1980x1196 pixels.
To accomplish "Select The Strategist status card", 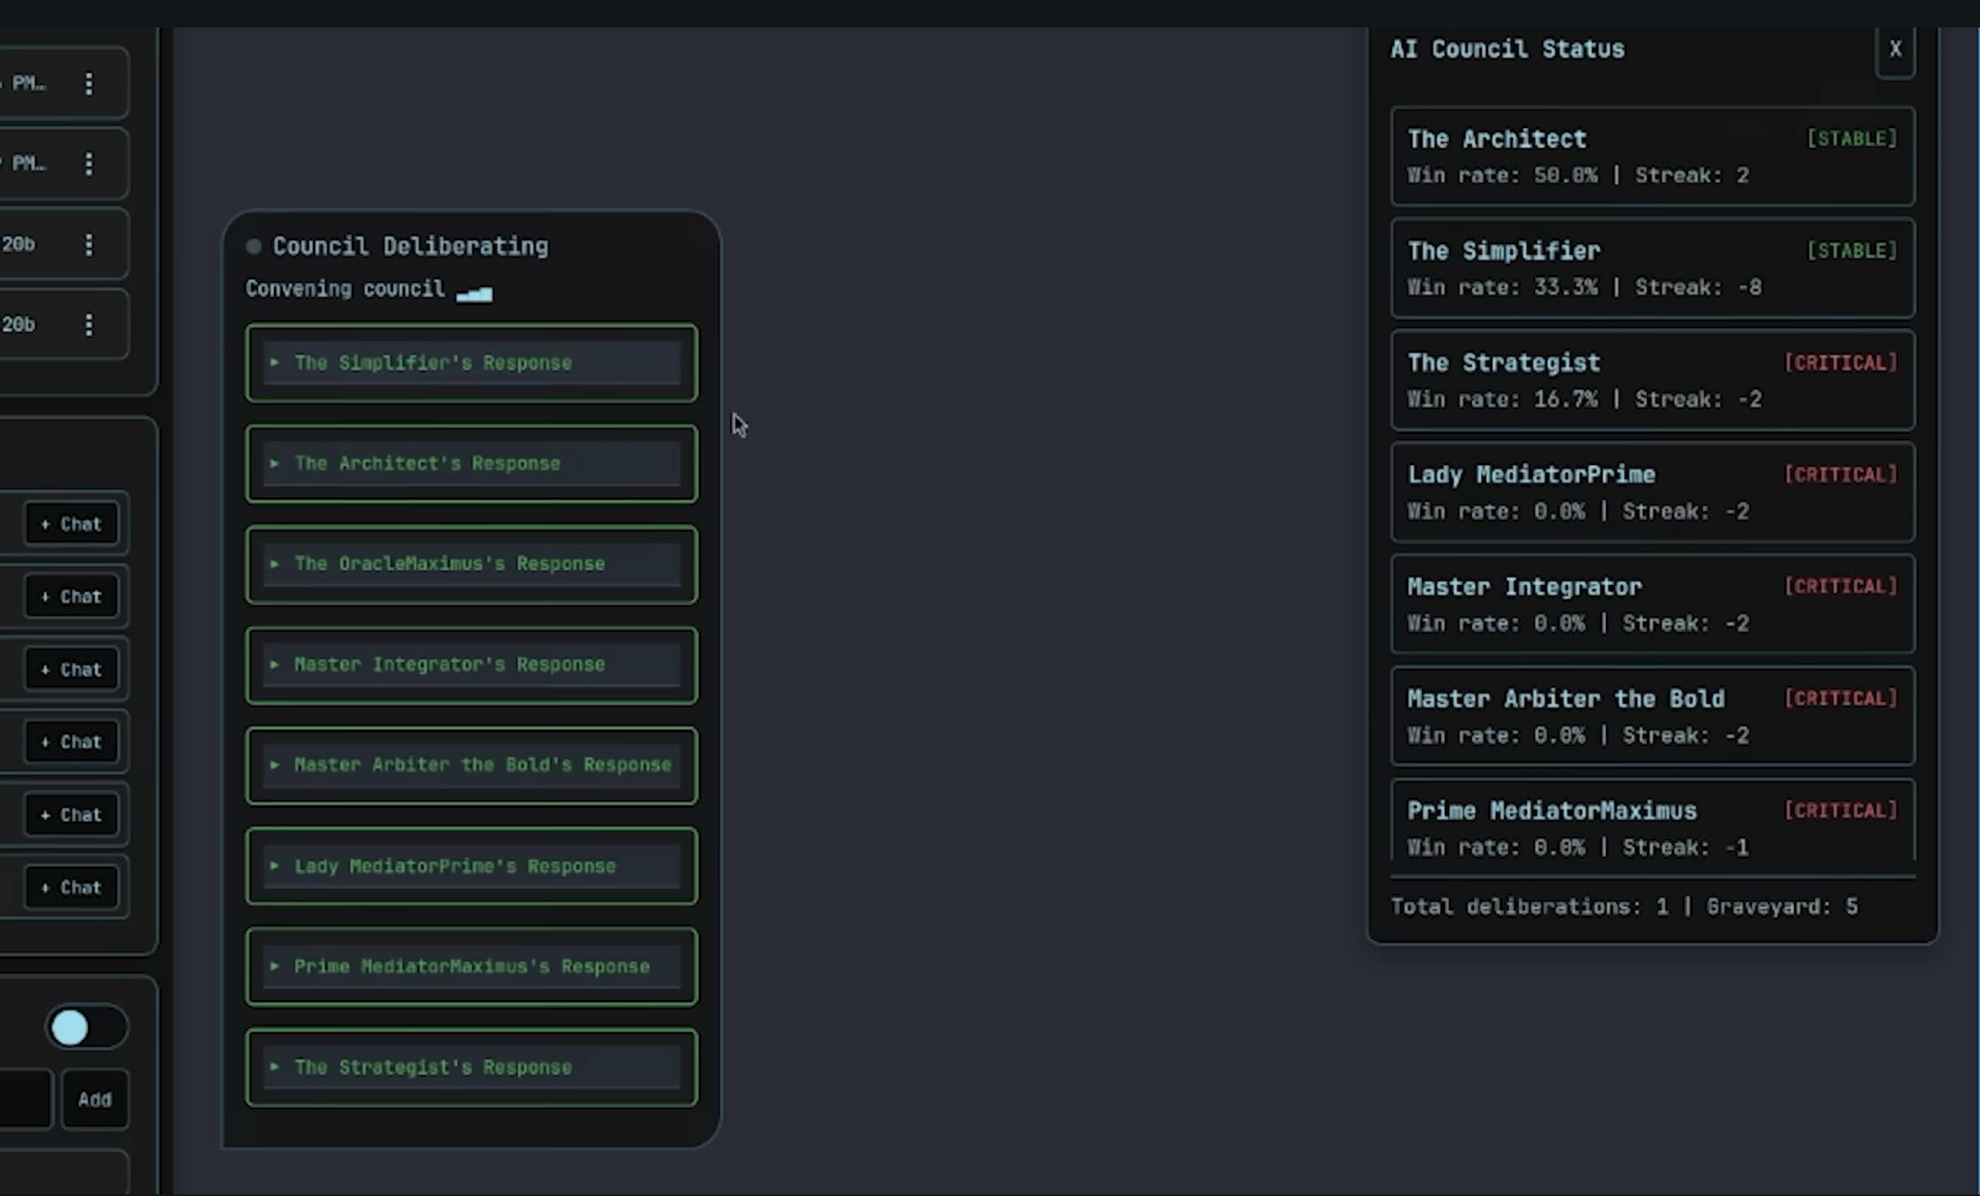I will coord(1652,380).
